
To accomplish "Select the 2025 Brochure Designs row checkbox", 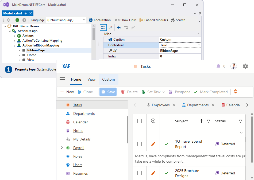I will click(140, 173).
